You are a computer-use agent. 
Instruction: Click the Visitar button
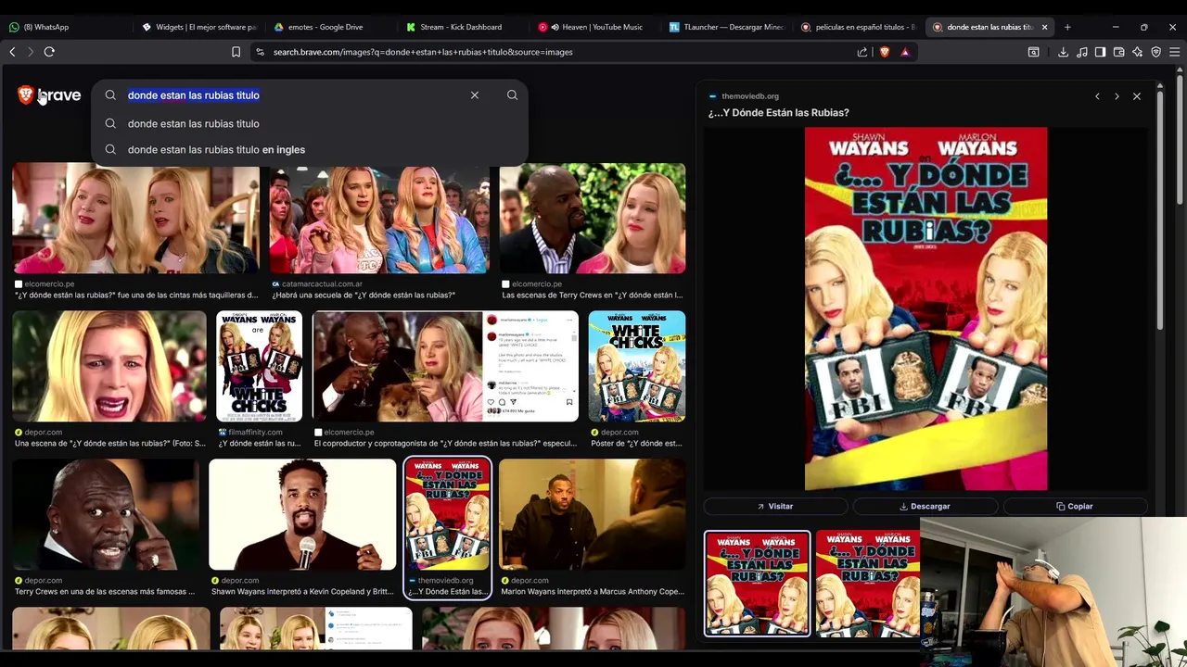coord(775,507)
